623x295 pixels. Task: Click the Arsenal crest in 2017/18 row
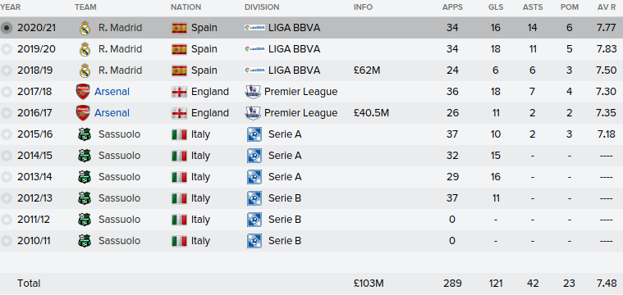83,92
